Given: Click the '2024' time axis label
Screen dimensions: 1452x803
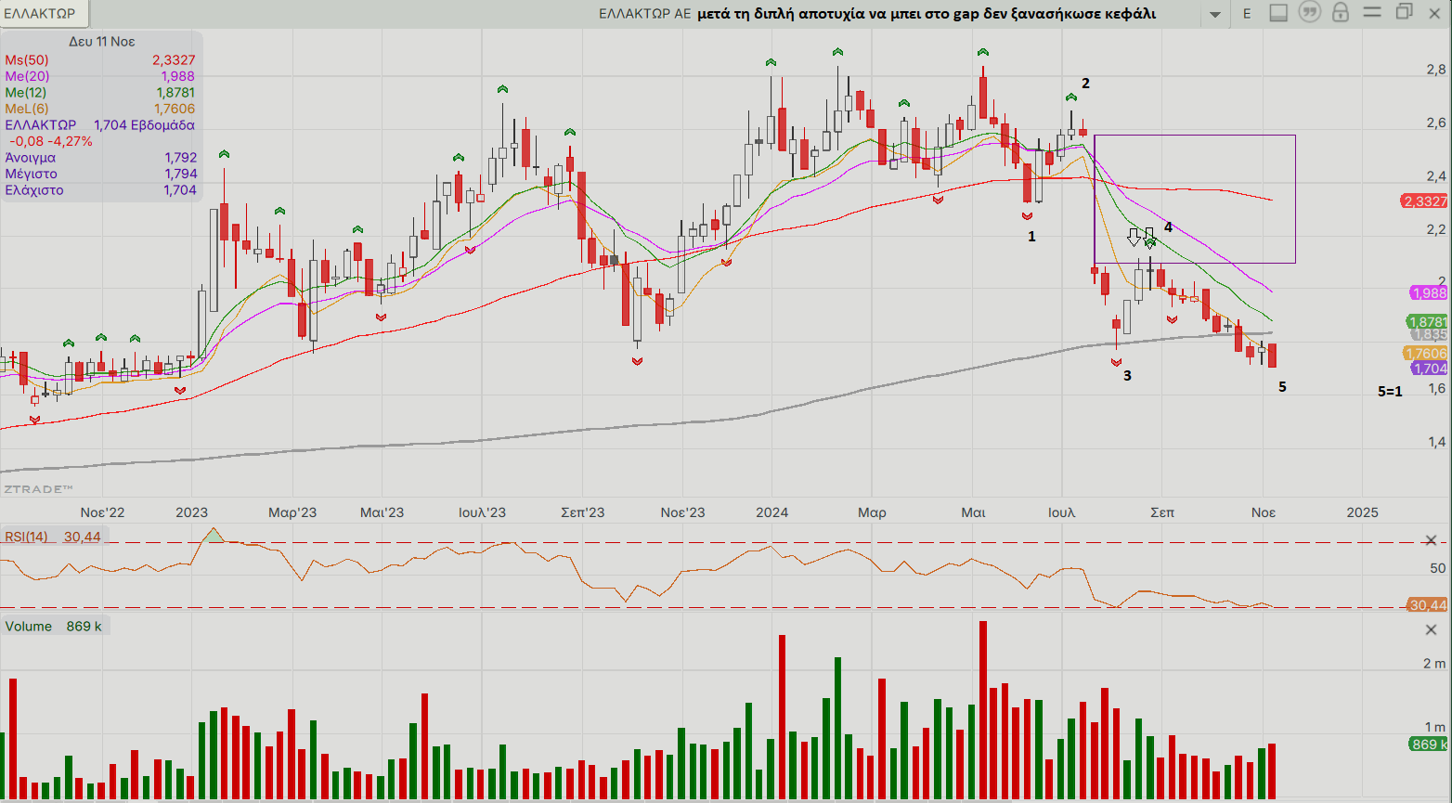Looking at the screenshot, I should pyautogui.click(x=771, y=512).
